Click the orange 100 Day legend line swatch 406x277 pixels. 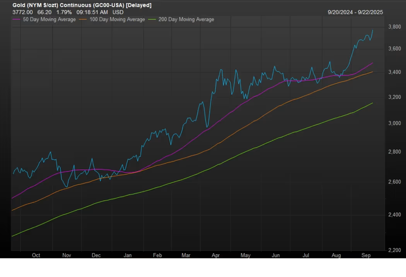[x=84, y=19]
